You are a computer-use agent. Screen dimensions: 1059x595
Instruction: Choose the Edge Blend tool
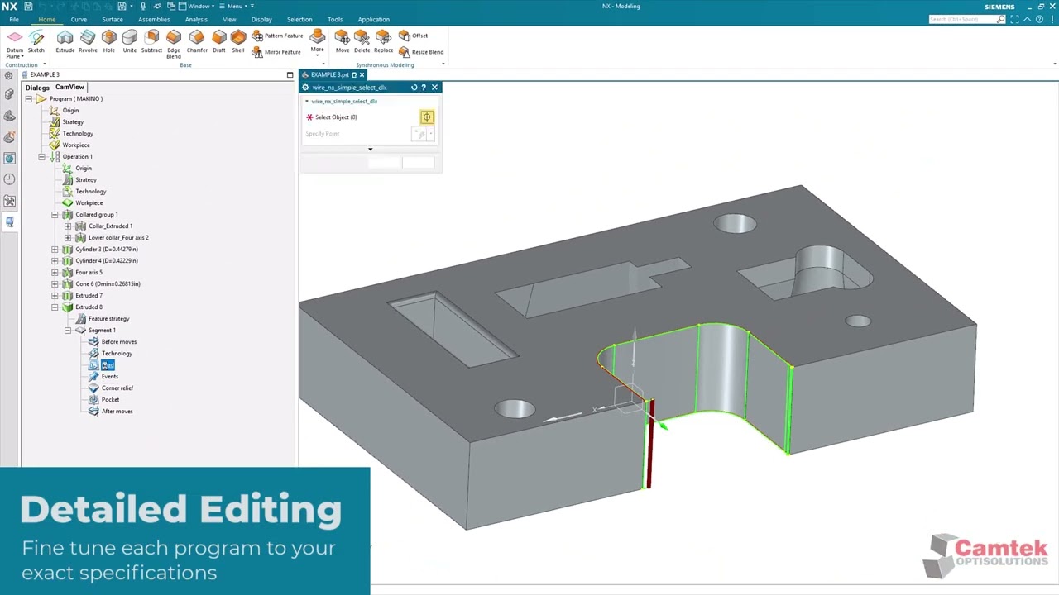click(x=174, y=45)
